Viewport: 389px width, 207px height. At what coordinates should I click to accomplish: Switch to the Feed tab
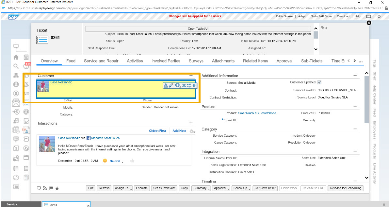71,61
